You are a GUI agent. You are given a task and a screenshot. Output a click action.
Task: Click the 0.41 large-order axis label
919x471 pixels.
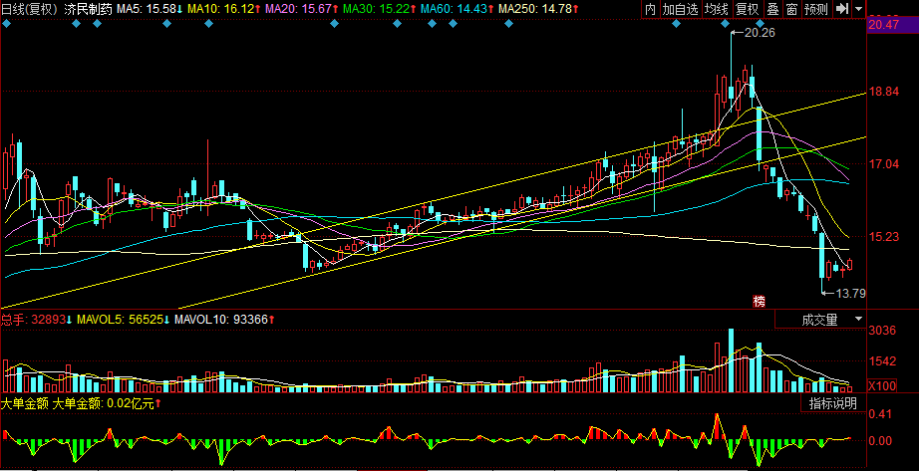(x=880, y=414)
